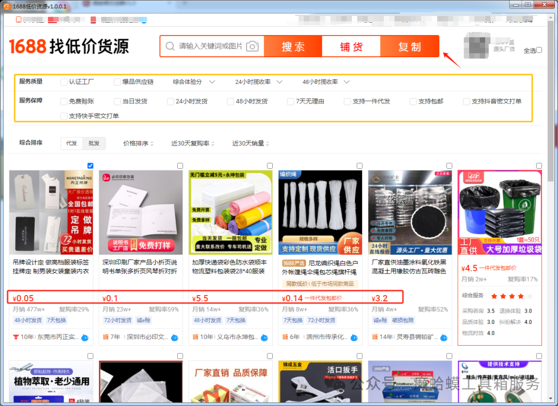Viewport: 558px width, 406px height.
Task: Sort by 价格排序
Action: (138, 143)
